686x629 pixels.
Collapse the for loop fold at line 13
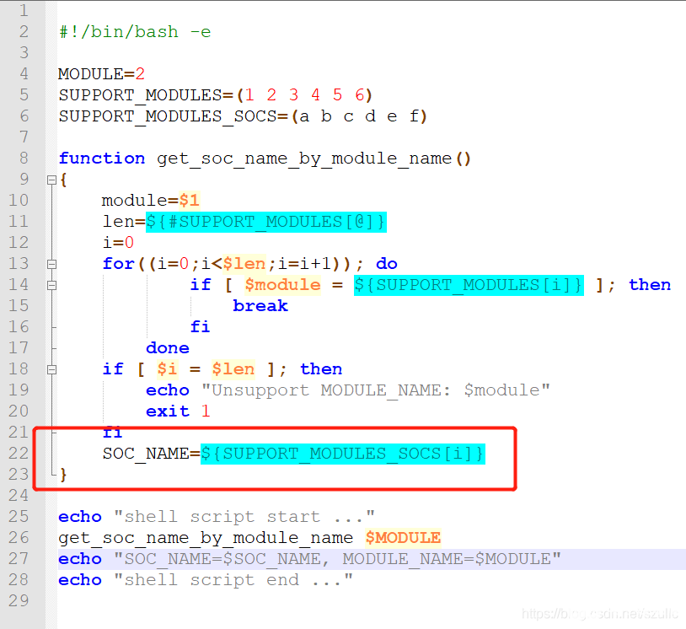click(x=51, y=265)
